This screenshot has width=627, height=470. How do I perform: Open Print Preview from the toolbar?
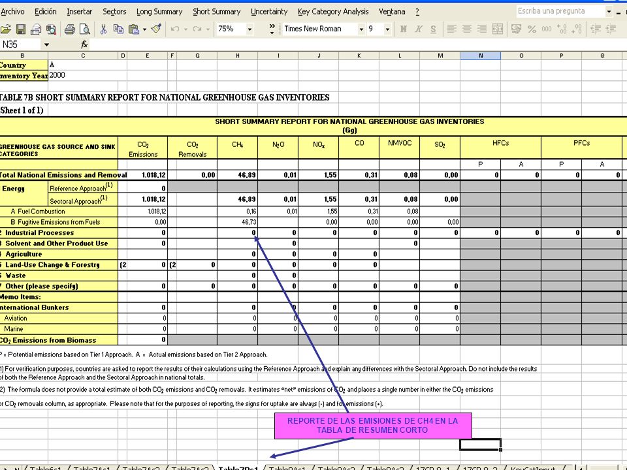click(x=84, y=29)
